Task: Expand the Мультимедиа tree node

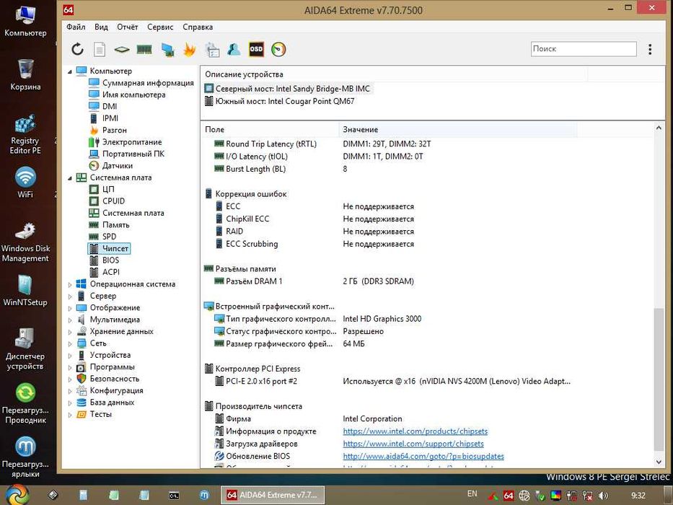Action: tap(70, 320)
